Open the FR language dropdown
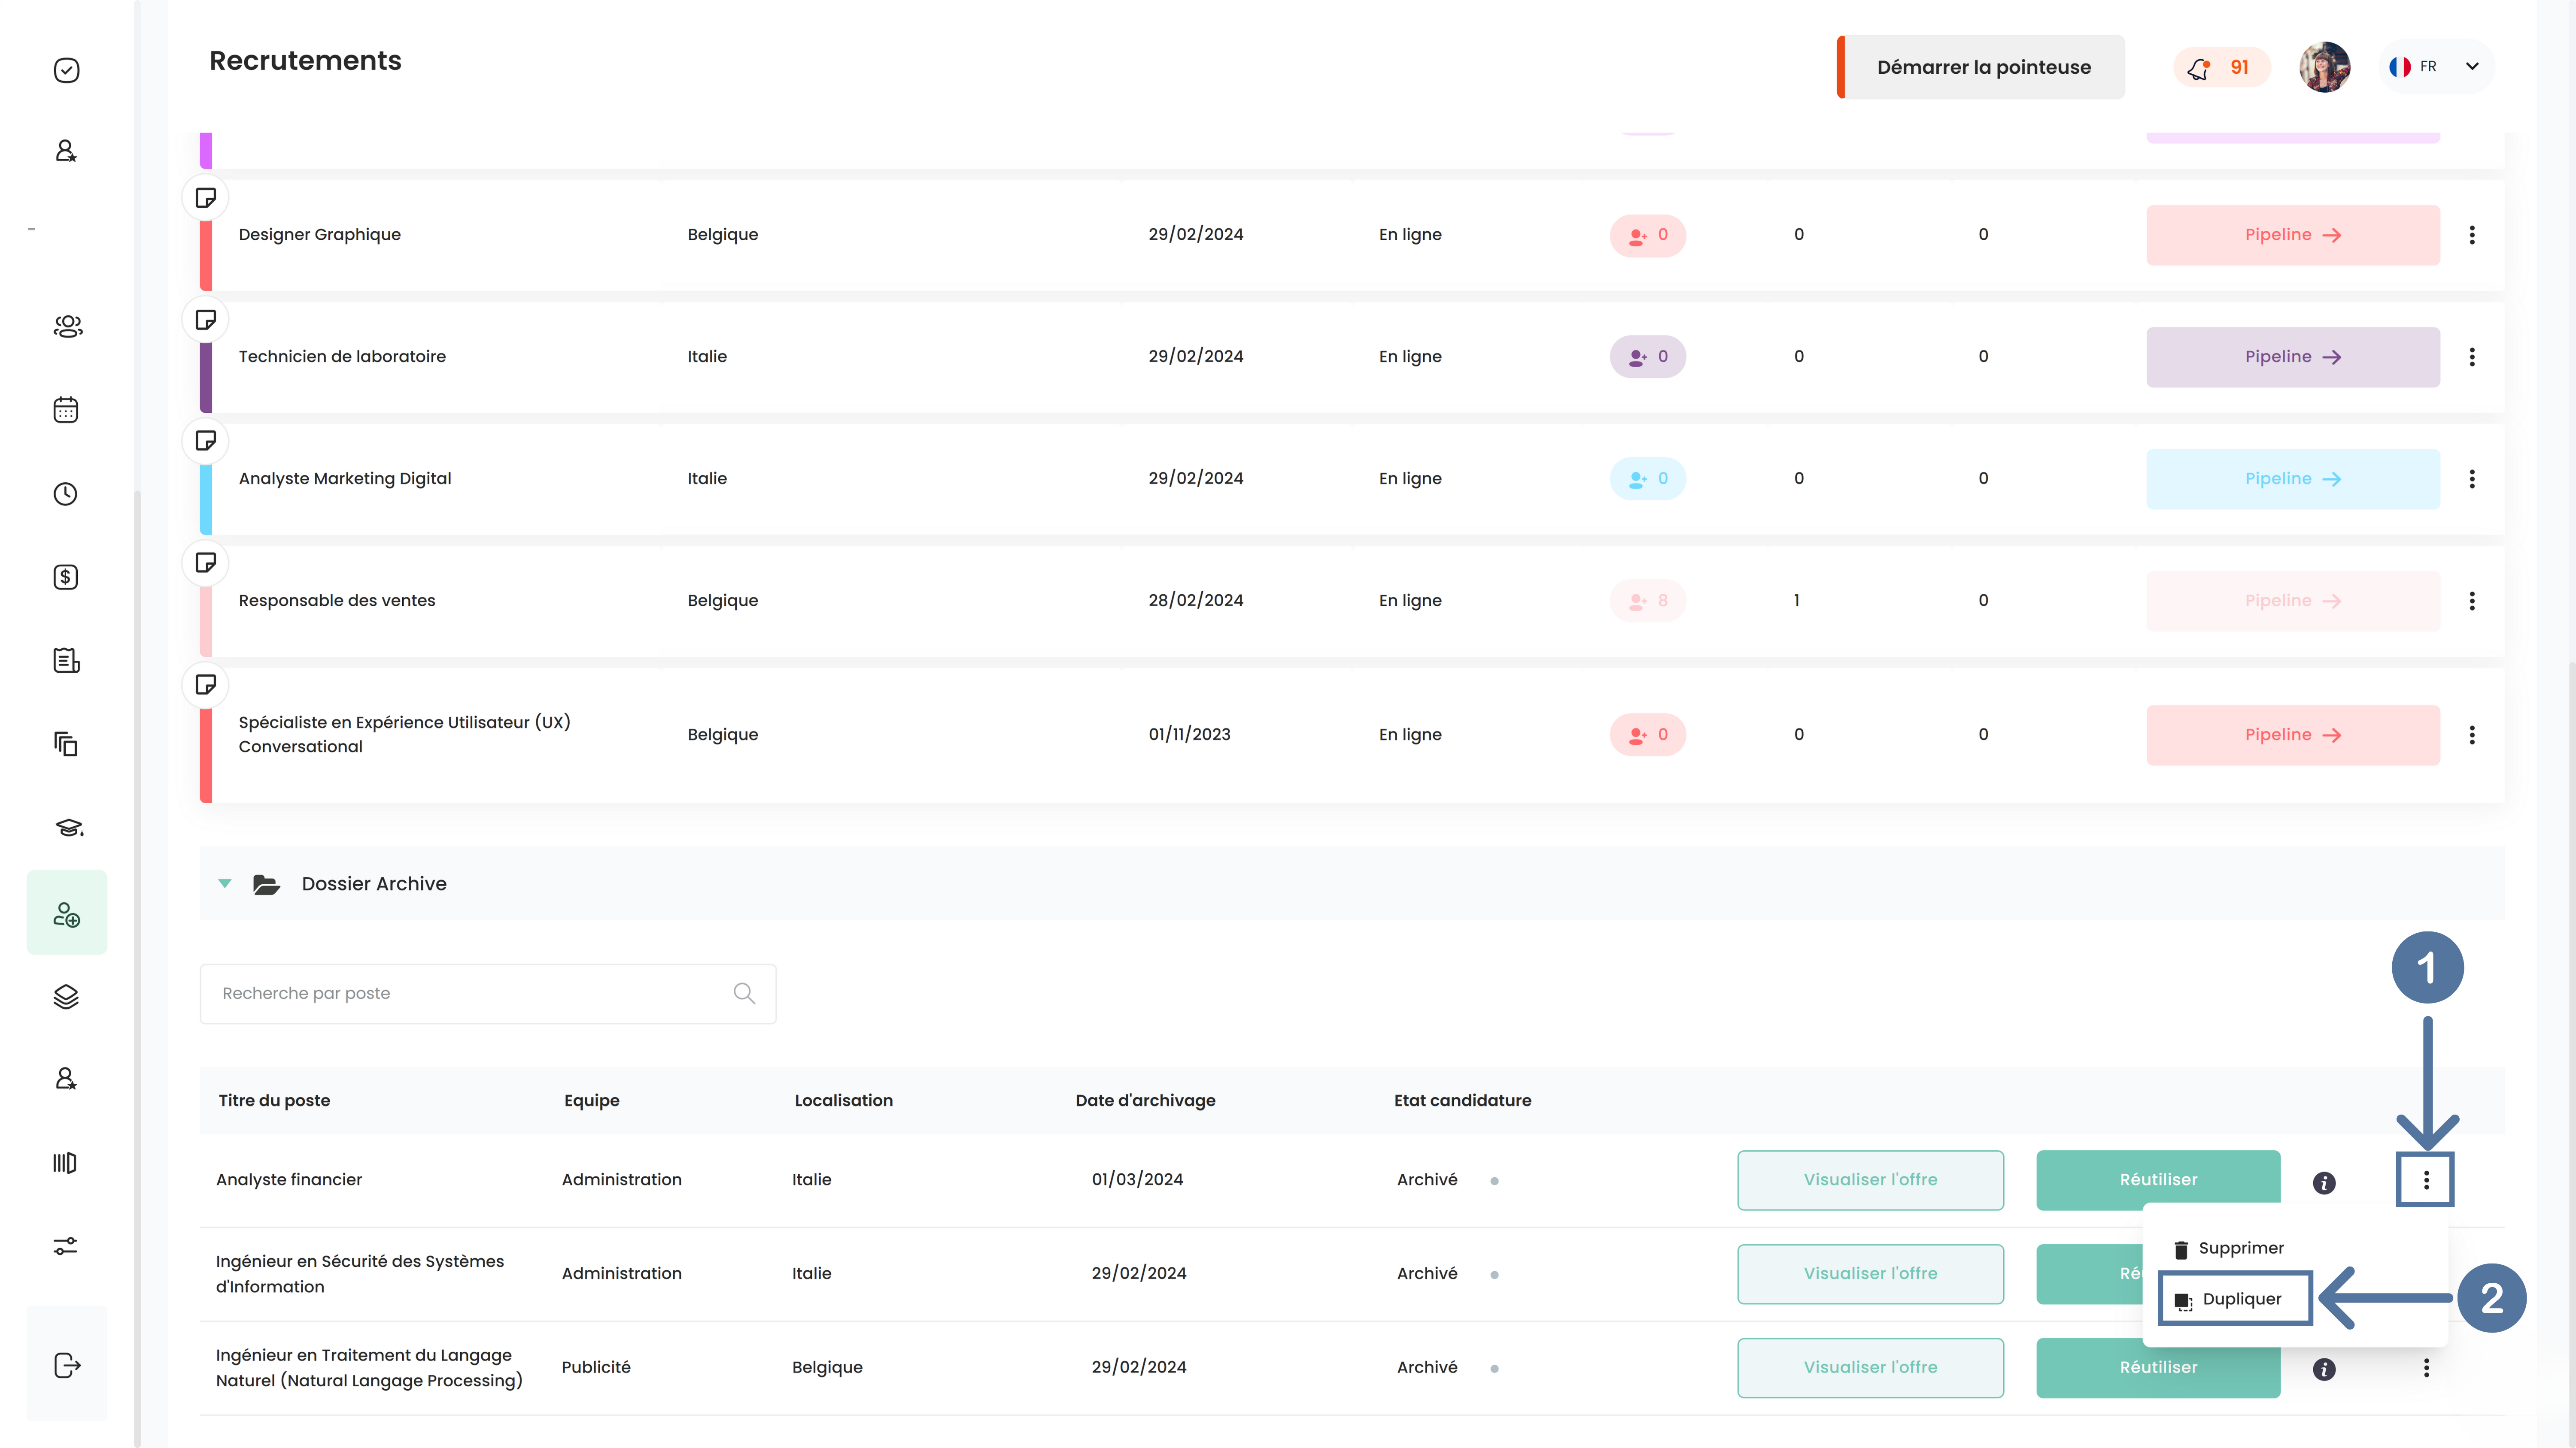2576x1448 pixels. click(2436, 67)
